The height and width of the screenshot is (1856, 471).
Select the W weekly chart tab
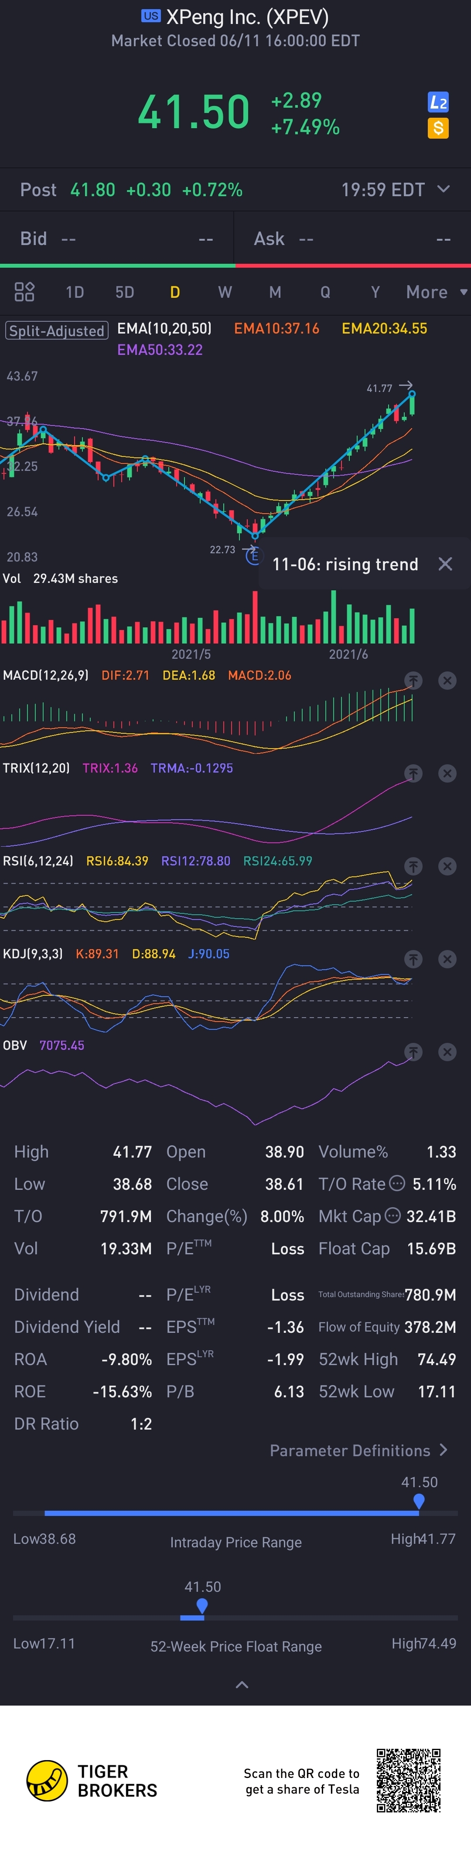click(x=225, y=292)
